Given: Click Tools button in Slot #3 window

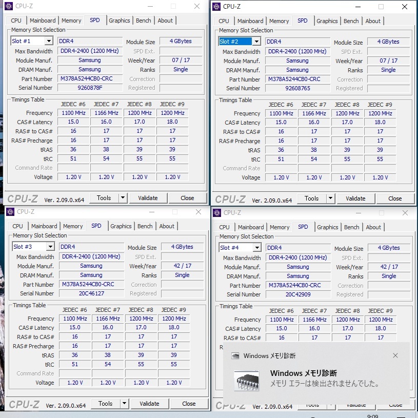Looking at the screenshot, I should point(106,404).
